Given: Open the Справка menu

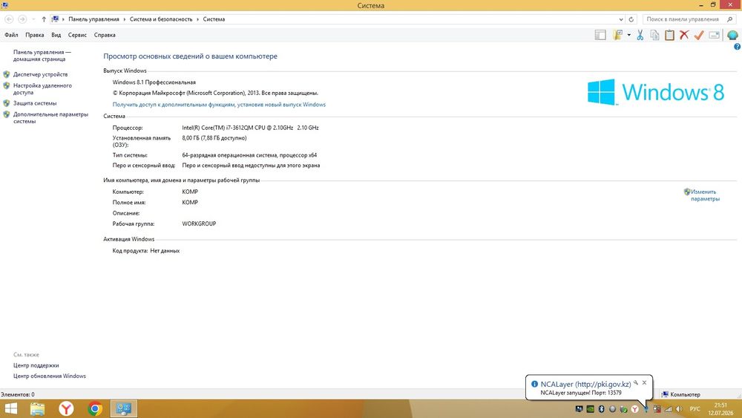Looking at the screenshot, I should (105, 35).
